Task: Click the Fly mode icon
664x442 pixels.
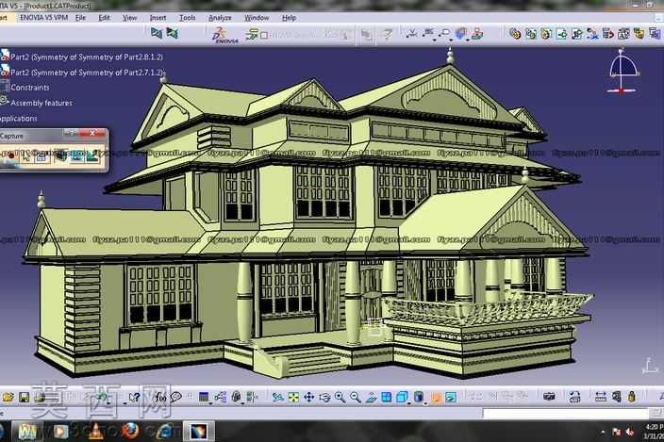Action: point(278,397)
